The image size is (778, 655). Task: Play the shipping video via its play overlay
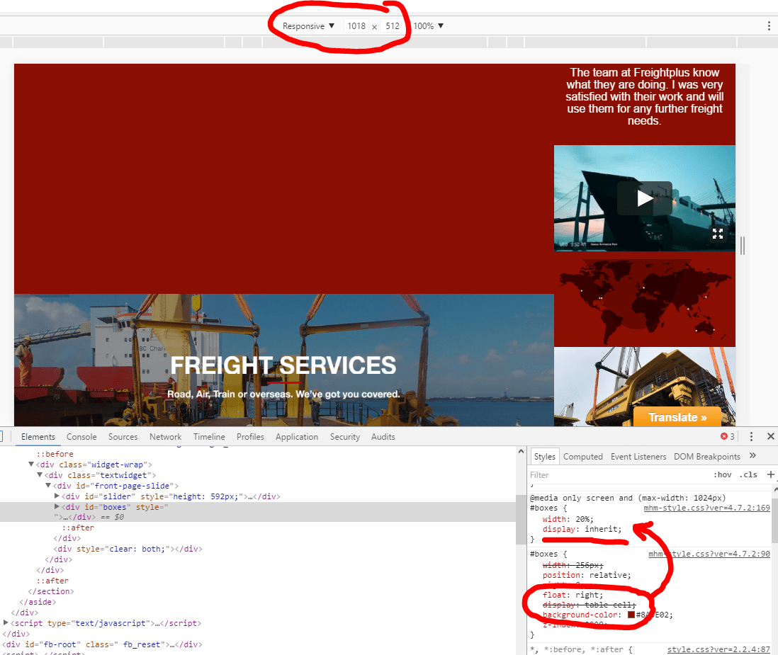coord(644,198)
